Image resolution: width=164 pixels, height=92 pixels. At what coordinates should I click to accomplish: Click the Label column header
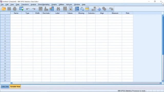[x=57, y=13]
